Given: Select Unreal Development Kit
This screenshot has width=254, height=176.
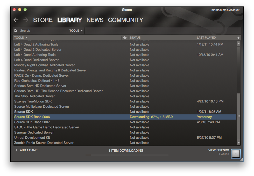Looking at the screenshot, I should click(x=125, y=137).
